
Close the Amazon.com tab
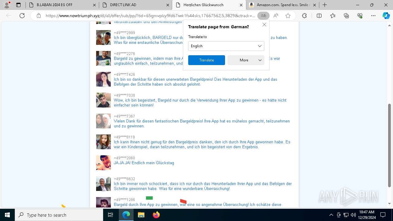(x=314, y=5)
